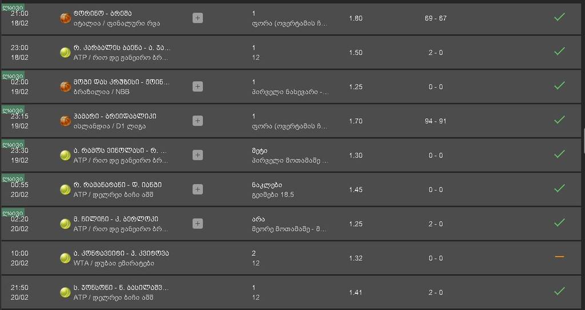Click the tennis ball icon in the 23:00 18/02 row
Image resolution: width=585 pixels, height=310 pixels.
coord(65,53)
